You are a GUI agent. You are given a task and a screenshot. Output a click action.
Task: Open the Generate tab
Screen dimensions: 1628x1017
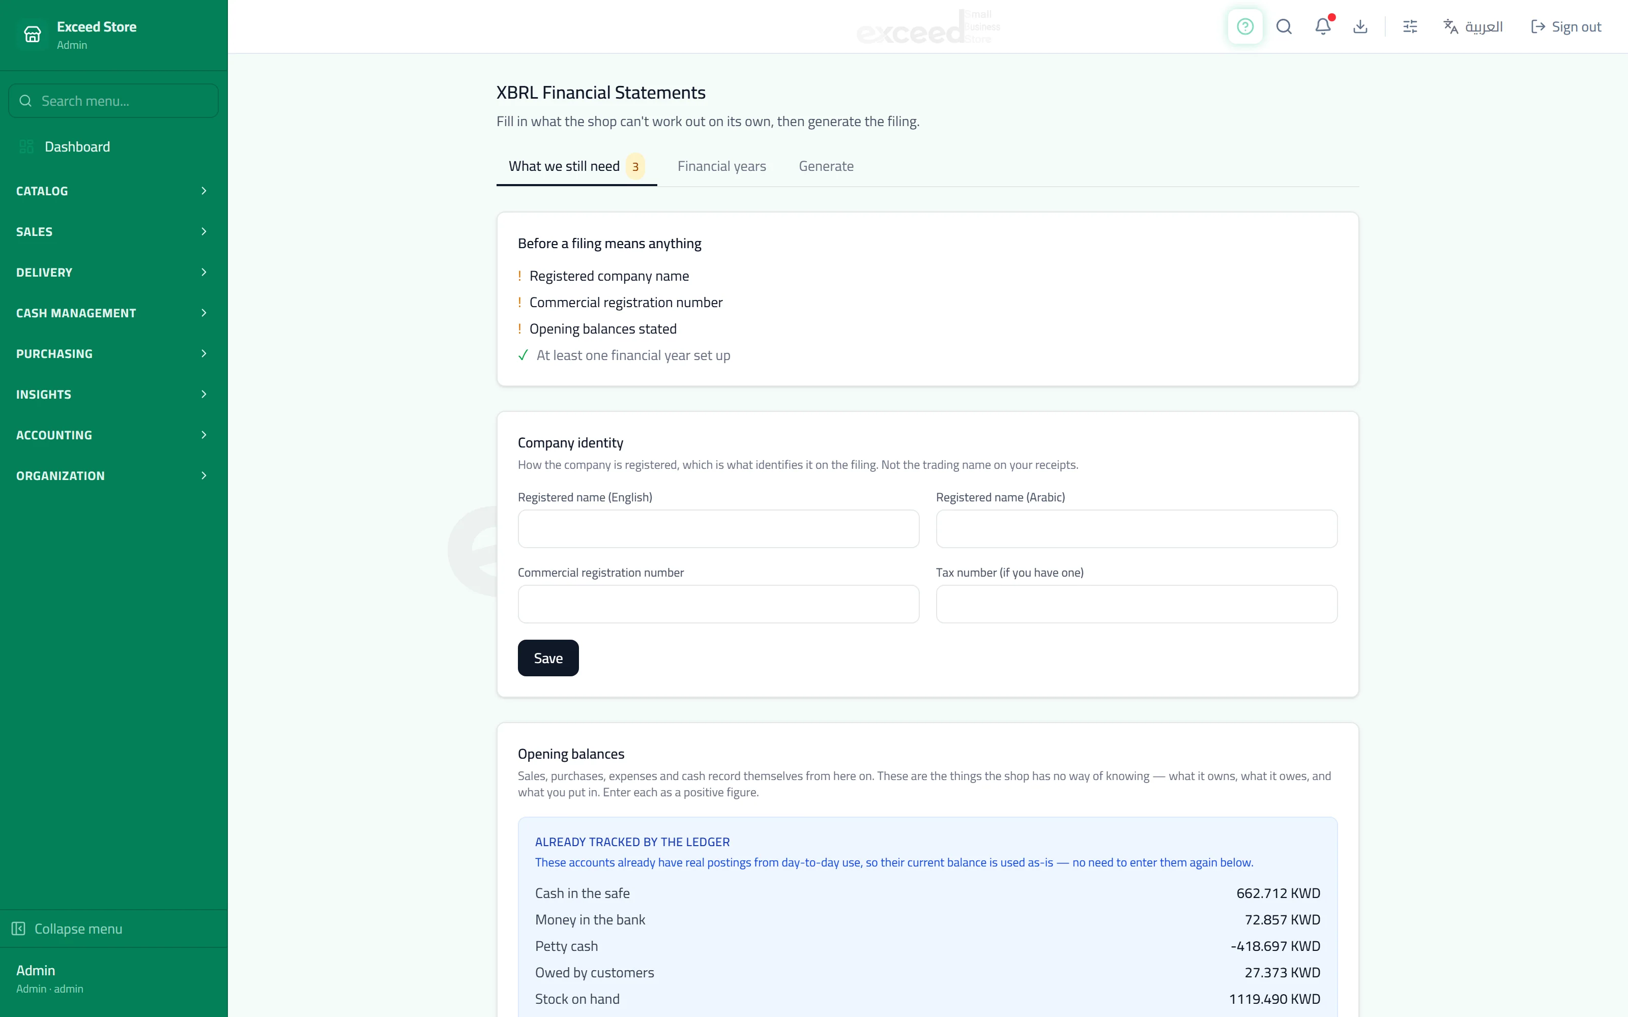pyautogui.click(x=826, y=166)
